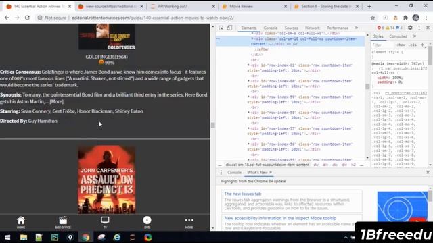Click the Goldfinger movie poster
Screen dimensions: 433x243
pos(107,36)
